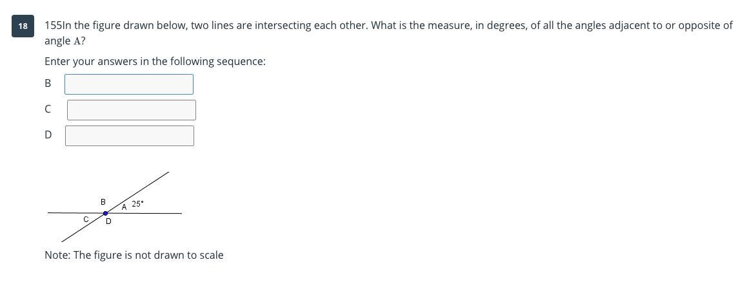Click 'angle A?' on the question's second line
Image resolution: width=747 pixels, height=289 pixels.
[x=65, y=41]
